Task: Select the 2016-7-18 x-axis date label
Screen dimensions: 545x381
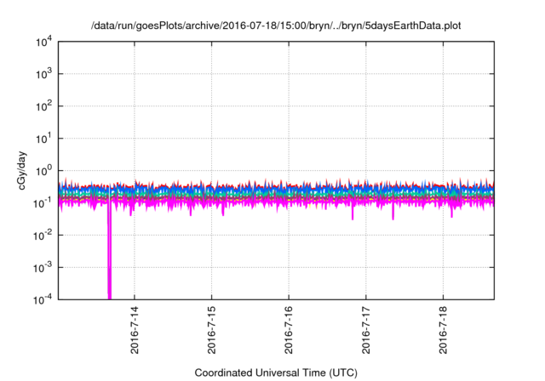Action: click(x=443, y=330)
